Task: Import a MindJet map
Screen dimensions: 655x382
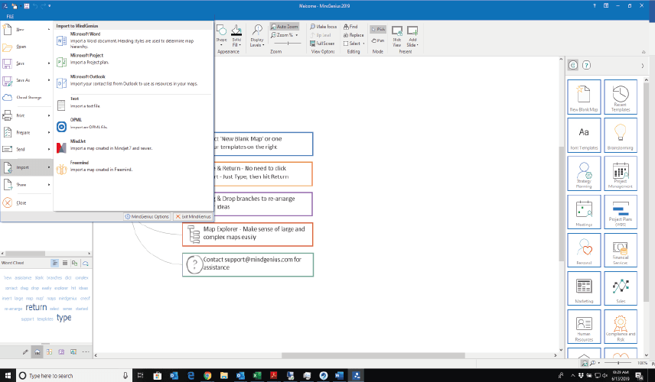Action: click(x=134, y=147)
